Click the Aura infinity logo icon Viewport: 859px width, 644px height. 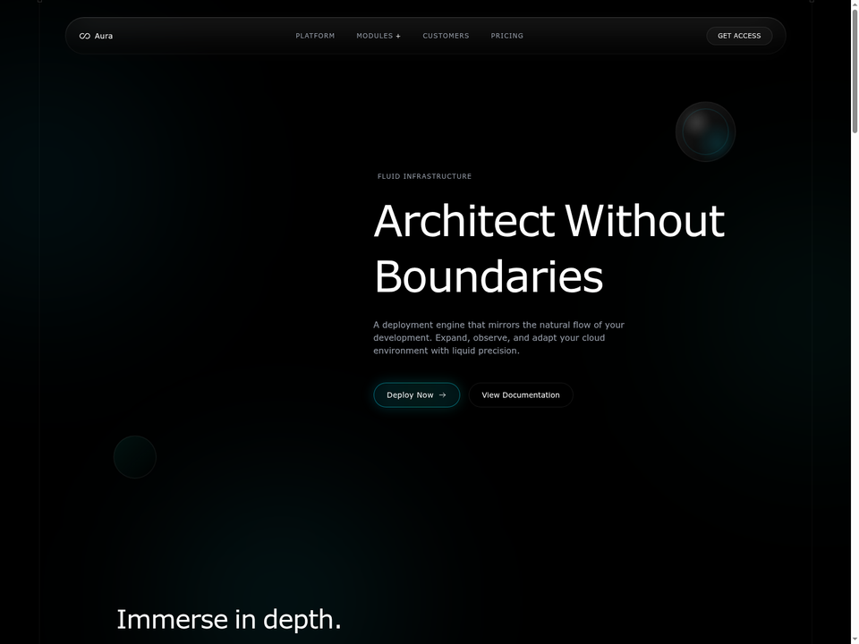click(x=84, y=36)
